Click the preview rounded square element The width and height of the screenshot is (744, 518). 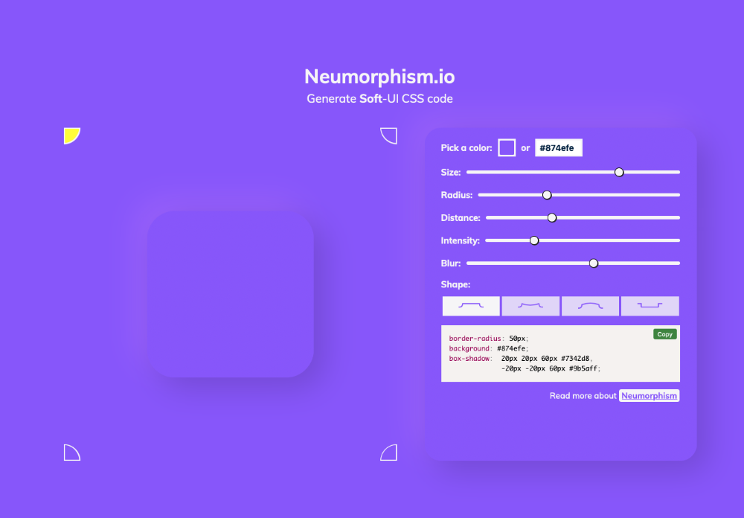[x=230, y=295]
